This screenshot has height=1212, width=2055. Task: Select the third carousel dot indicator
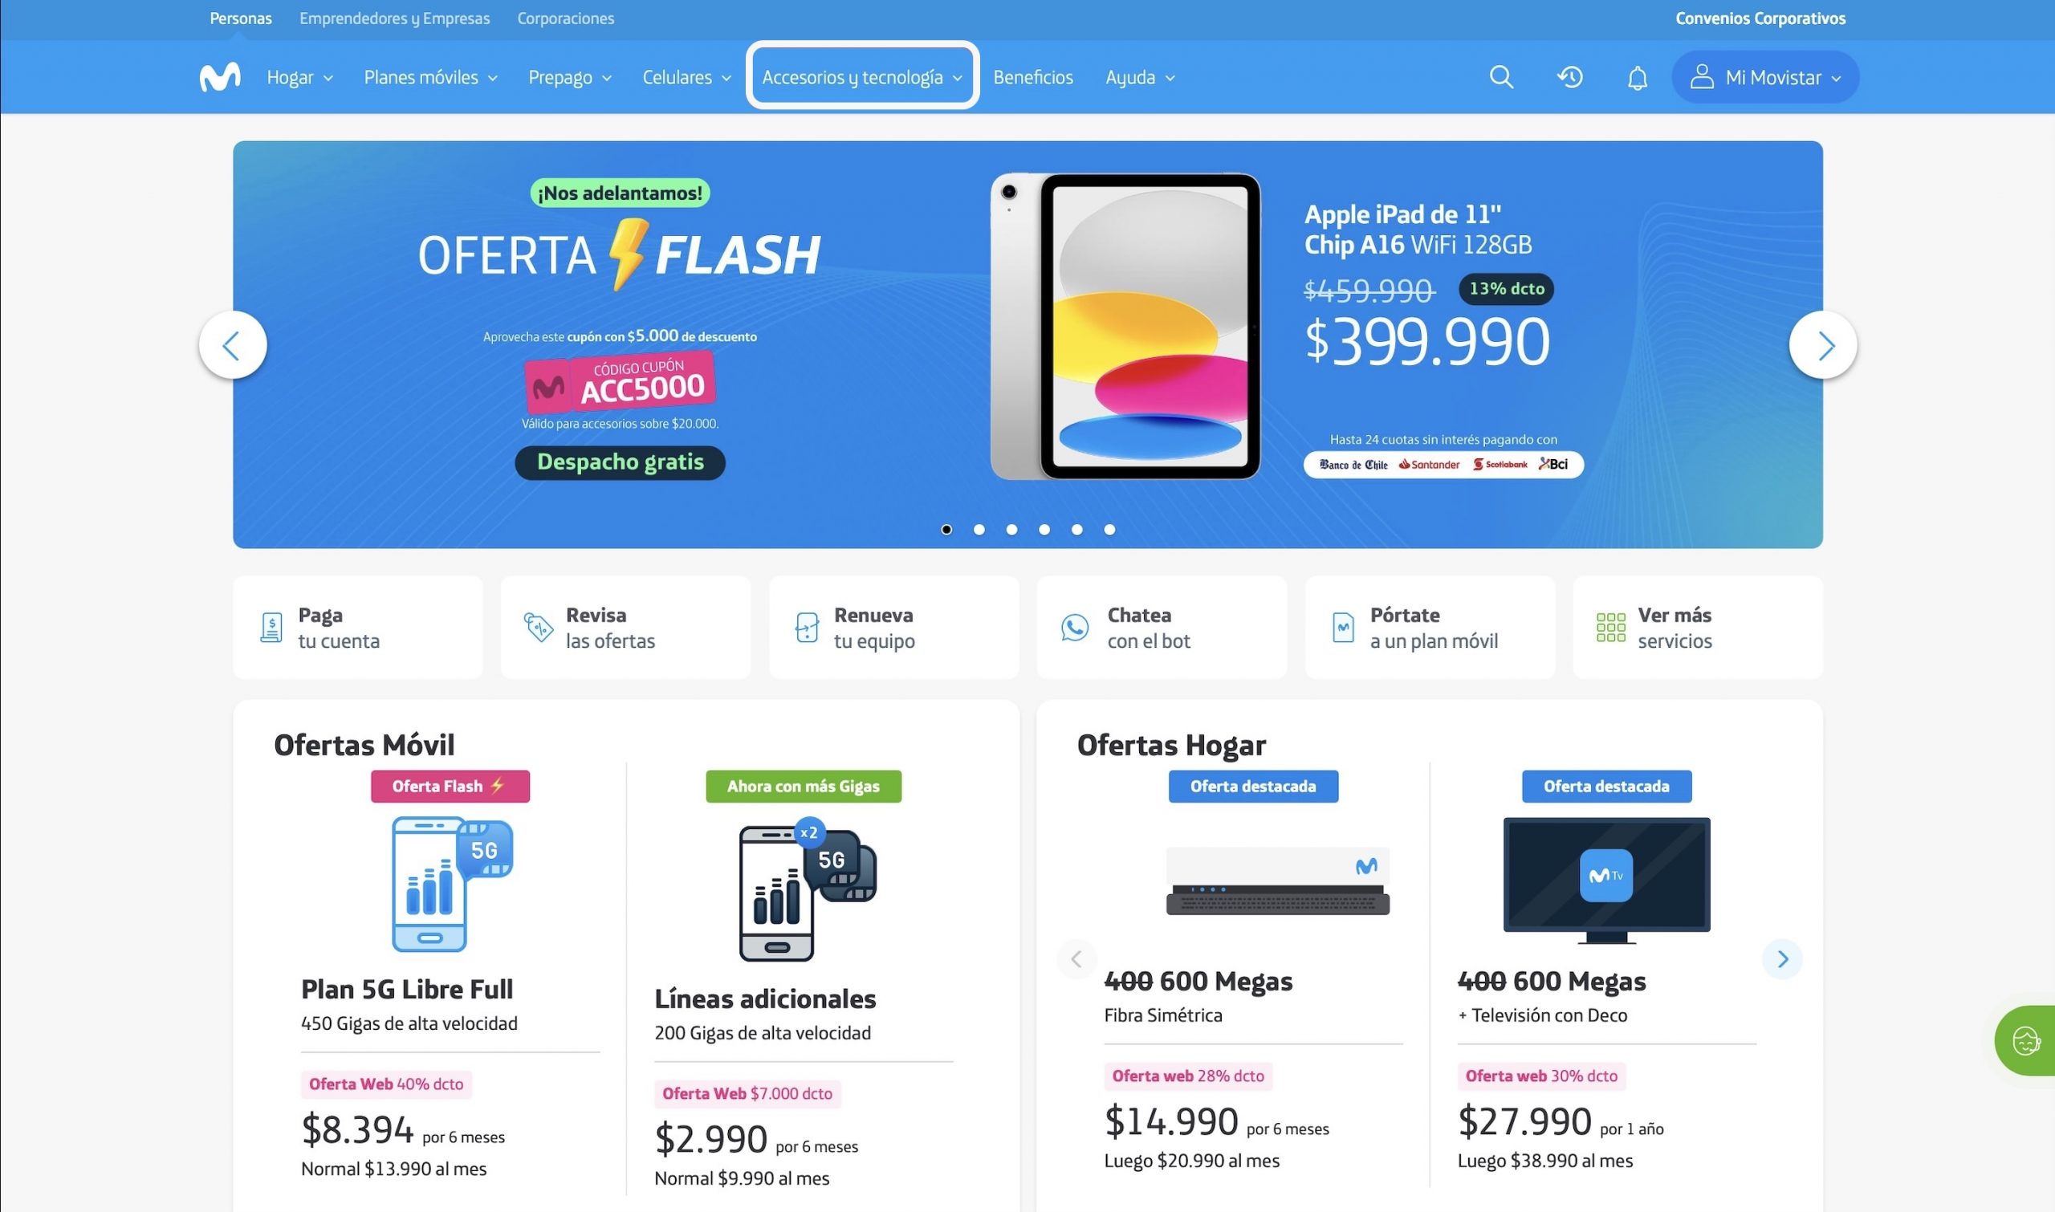(1011, 529)
